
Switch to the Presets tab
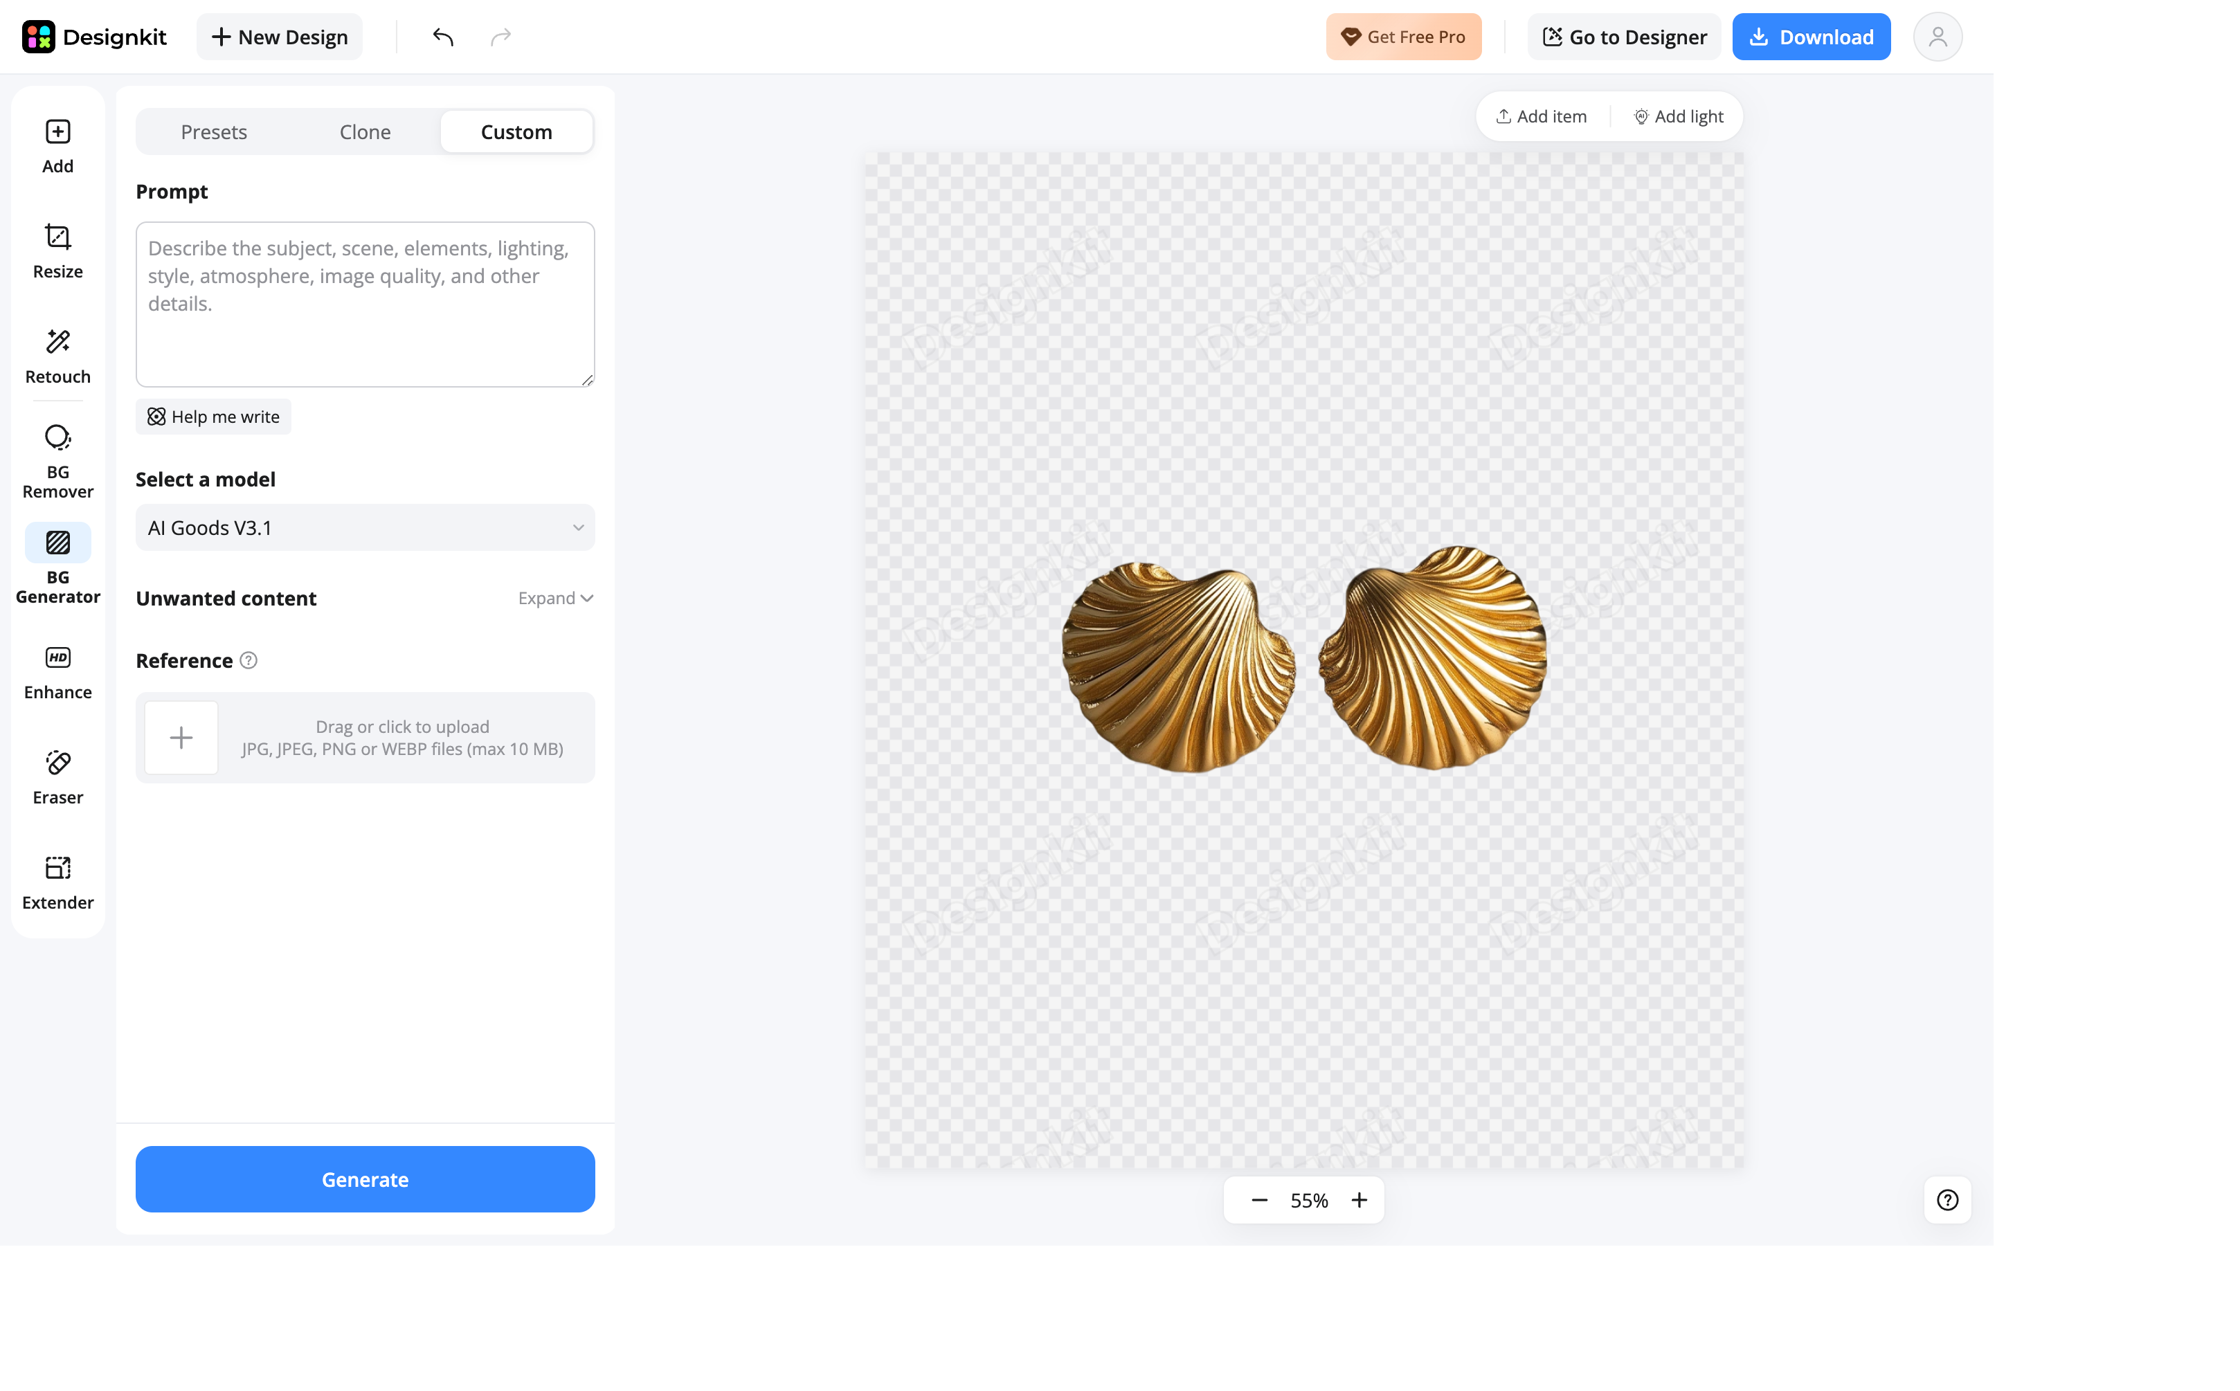(x=213, y=131)
